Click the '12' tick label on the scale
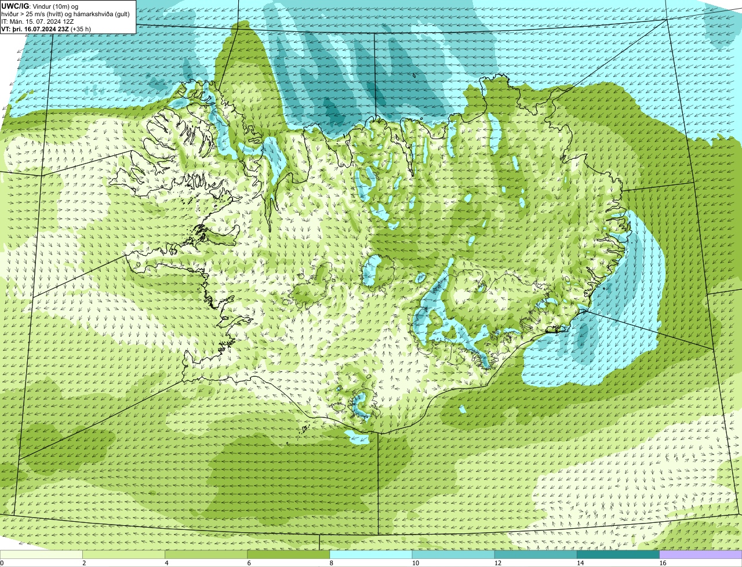Image resolution: width=742 pixels, height=567 pixels. click(497, 563)
